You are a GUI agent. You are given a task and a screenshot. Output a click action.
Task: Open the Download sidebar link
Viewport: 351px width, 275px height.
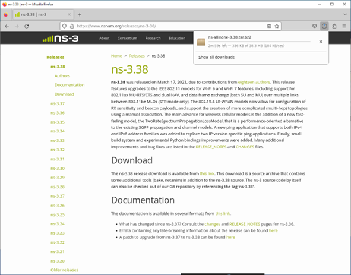pos(65,94)
